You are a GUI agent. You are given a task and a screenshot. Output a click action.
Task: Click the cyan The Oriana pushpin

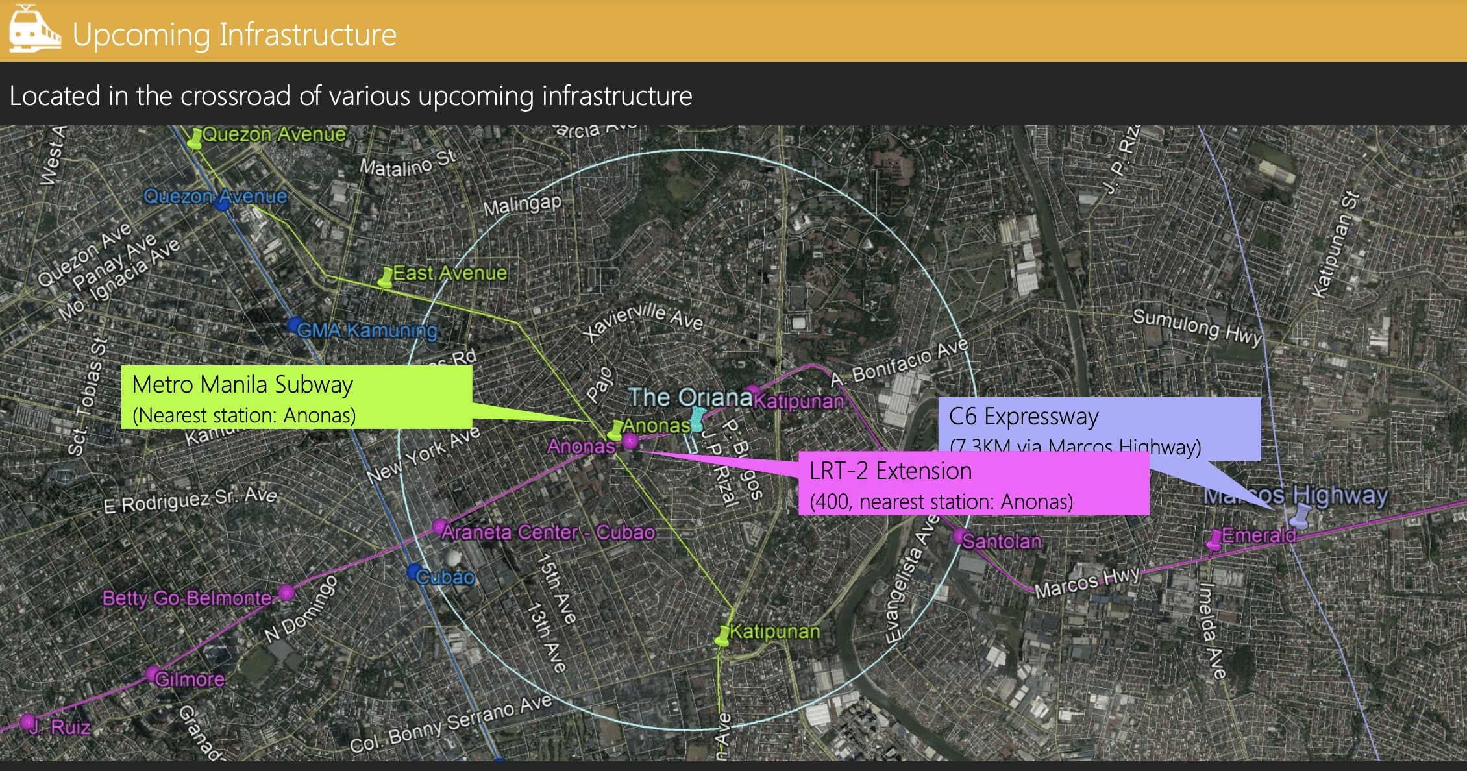(x=698, y=419)
